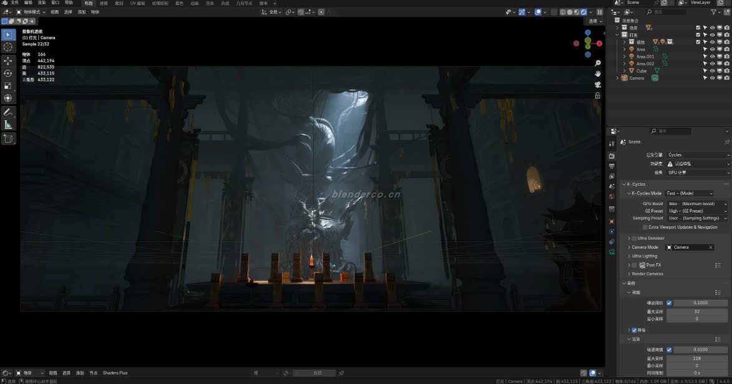Screen dimensions: 732x384
Task: Enable Extra Viewport Updates & Navigation checkbox
Action: (x=645, y=228)
